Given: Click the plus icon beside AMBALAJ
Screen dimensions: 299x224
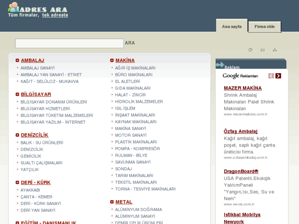Looking at the screenshot, I should [17, 60].
